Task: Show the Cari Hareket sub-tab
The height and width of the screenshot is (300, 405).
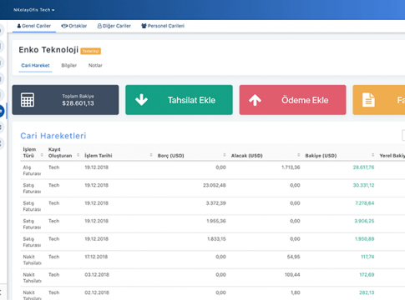Action: tap(35, 65)
